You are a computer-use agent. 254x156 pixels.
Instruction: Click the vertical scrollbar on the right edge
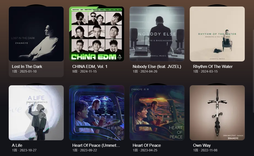click(253, 71)
